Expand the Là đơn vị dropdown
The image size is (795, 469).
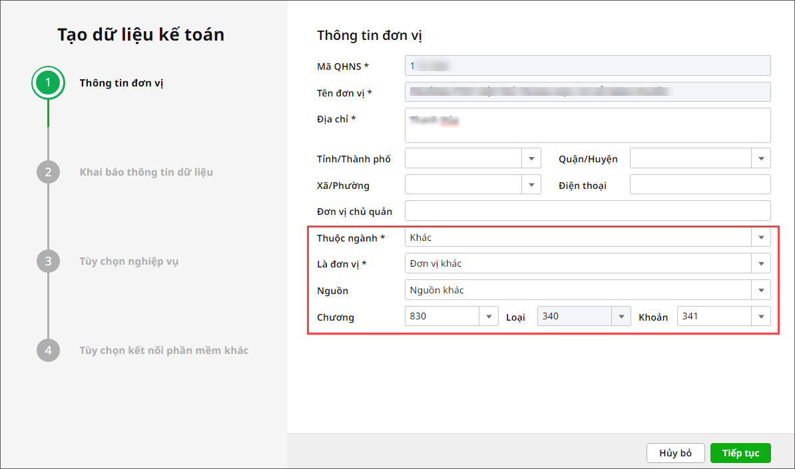click(761, 264)
